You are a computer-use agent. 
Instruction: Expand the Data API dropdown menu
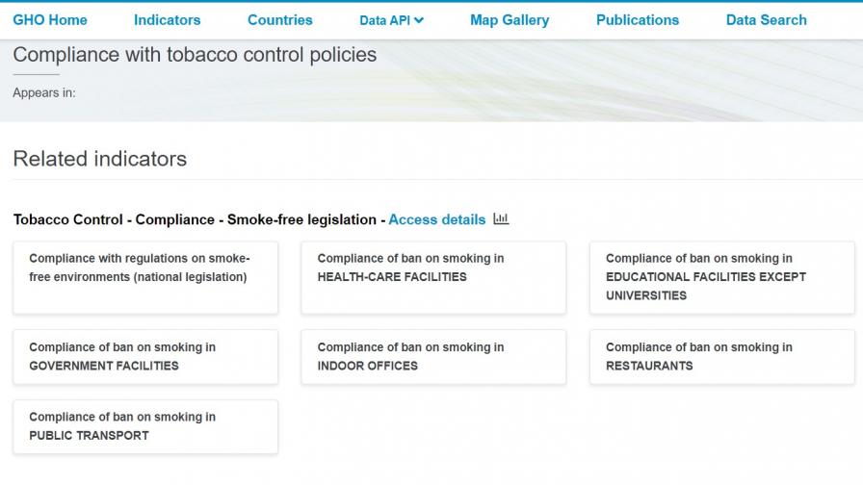(x=391, y=20)
